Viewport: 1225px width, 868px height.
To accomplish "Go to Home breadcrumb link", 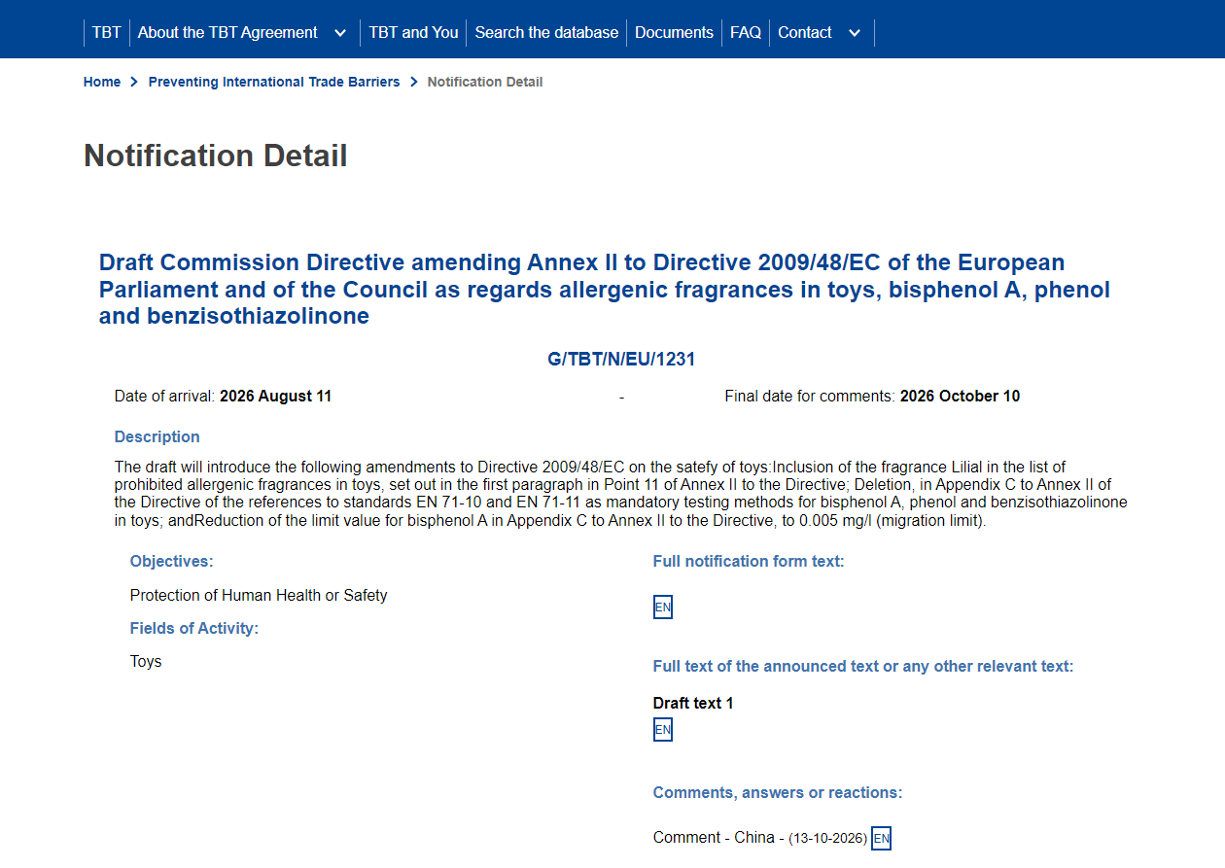I will click(x=102, y=82).
